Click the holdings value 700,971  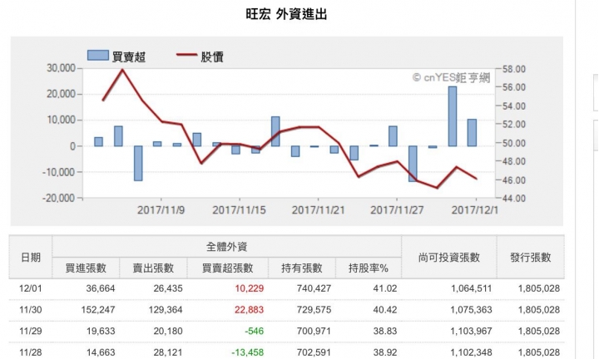click(x=314, y=331)
